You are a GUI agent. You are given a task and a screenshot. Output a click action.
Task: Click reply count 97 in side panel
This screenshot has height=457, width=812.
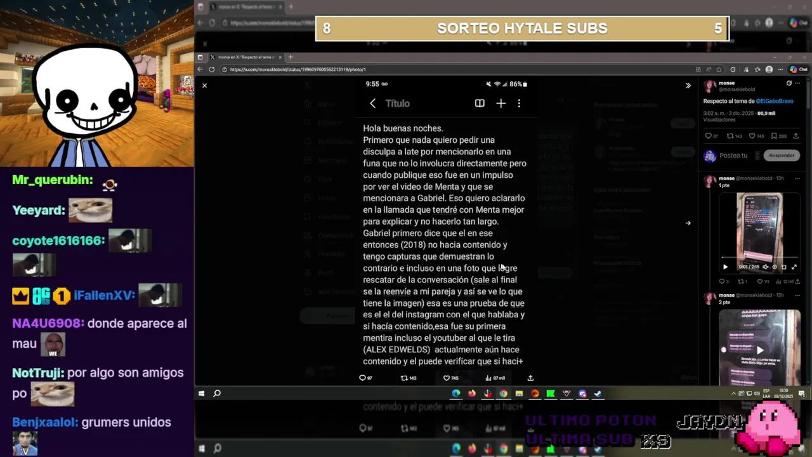pos(712,136)
